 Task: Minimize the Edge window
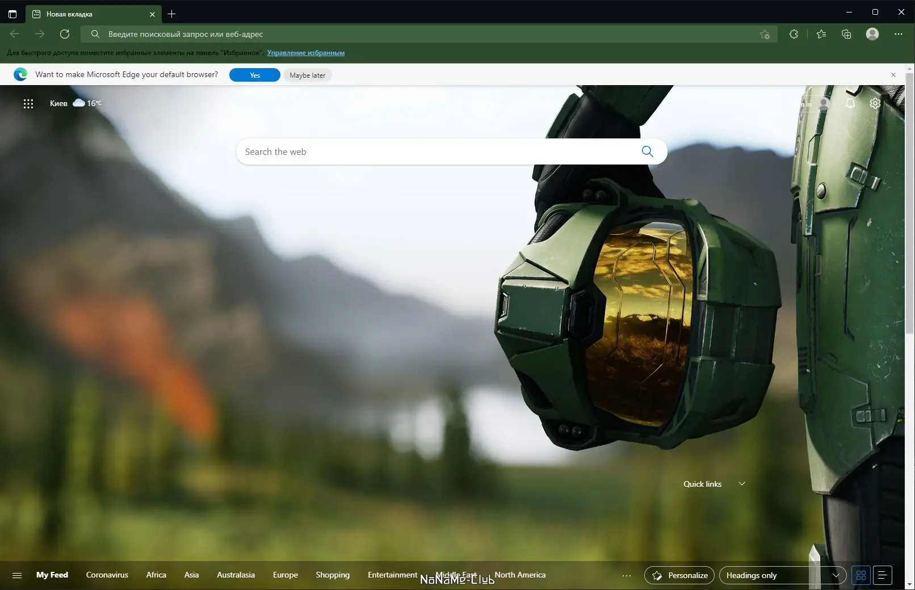849,12
